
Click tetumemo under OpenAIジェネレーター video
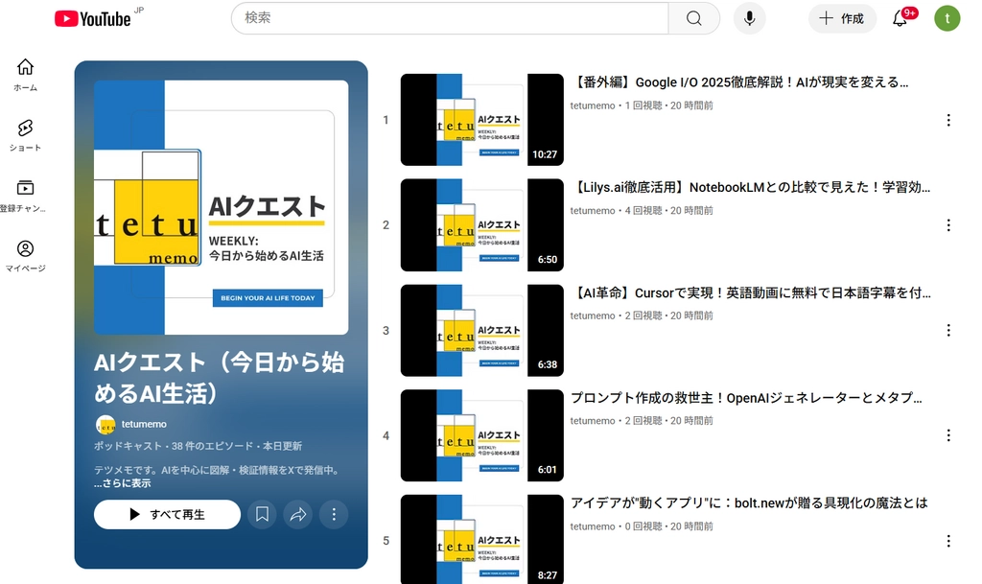pos(593,421)
